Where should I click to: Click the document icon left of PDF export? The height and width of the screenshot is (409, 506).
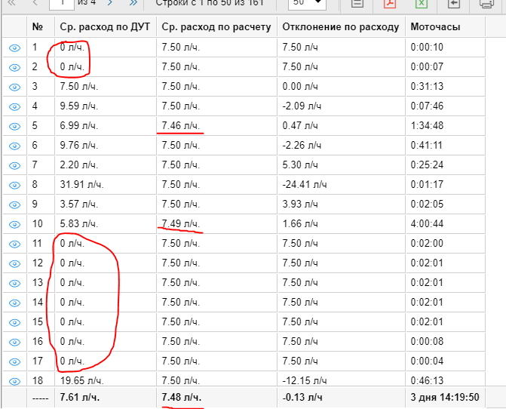tap(357, 4)
